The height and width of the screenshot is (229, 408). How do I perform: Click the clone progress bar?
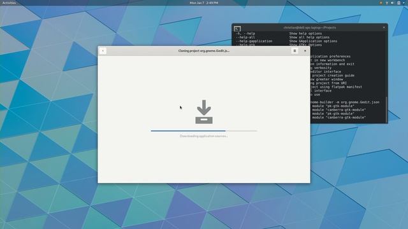point(204,131)
